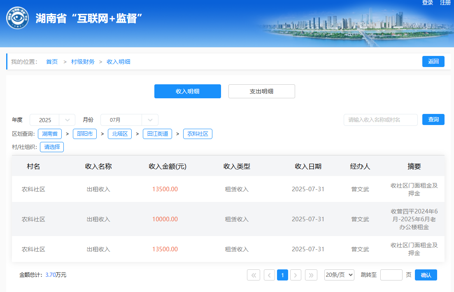Click the 注册 link at top

(445, 3)
